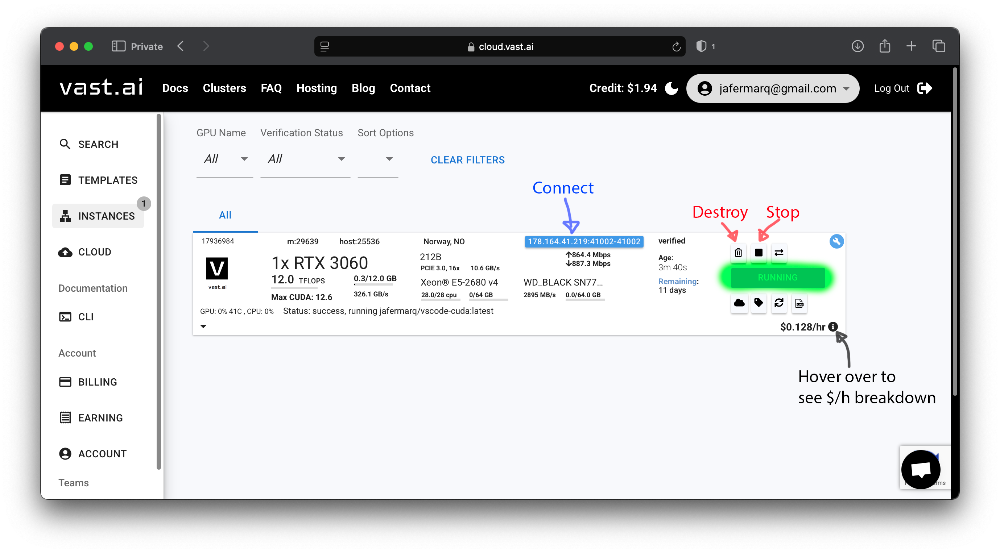
Task: Open the Verification Status dropdown
Action: tap(305, 159)
